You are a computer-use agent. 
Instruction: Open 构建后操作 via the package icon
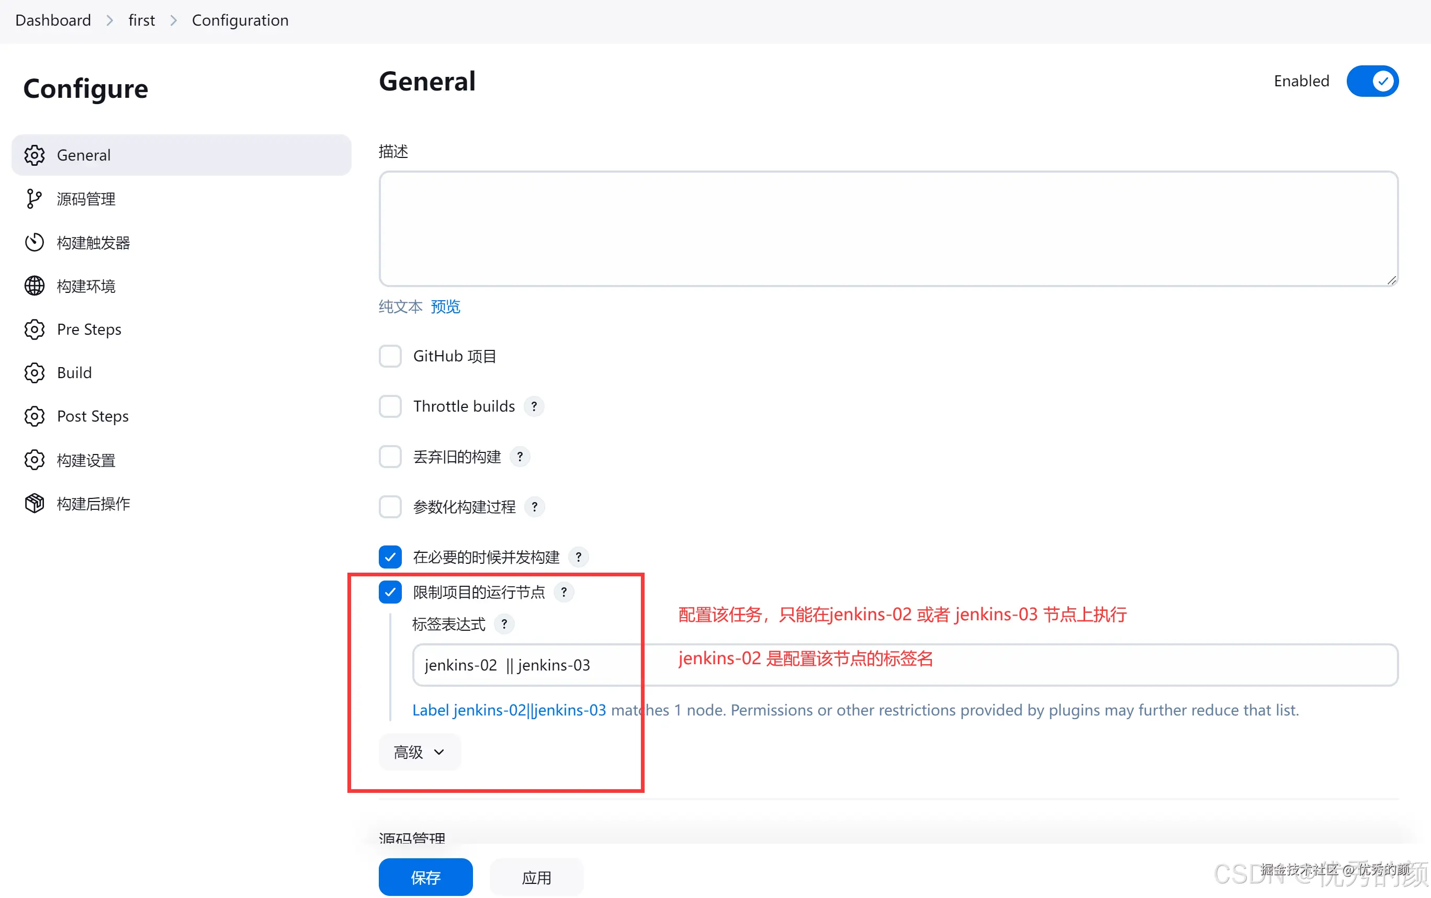[x=34, y=503]
